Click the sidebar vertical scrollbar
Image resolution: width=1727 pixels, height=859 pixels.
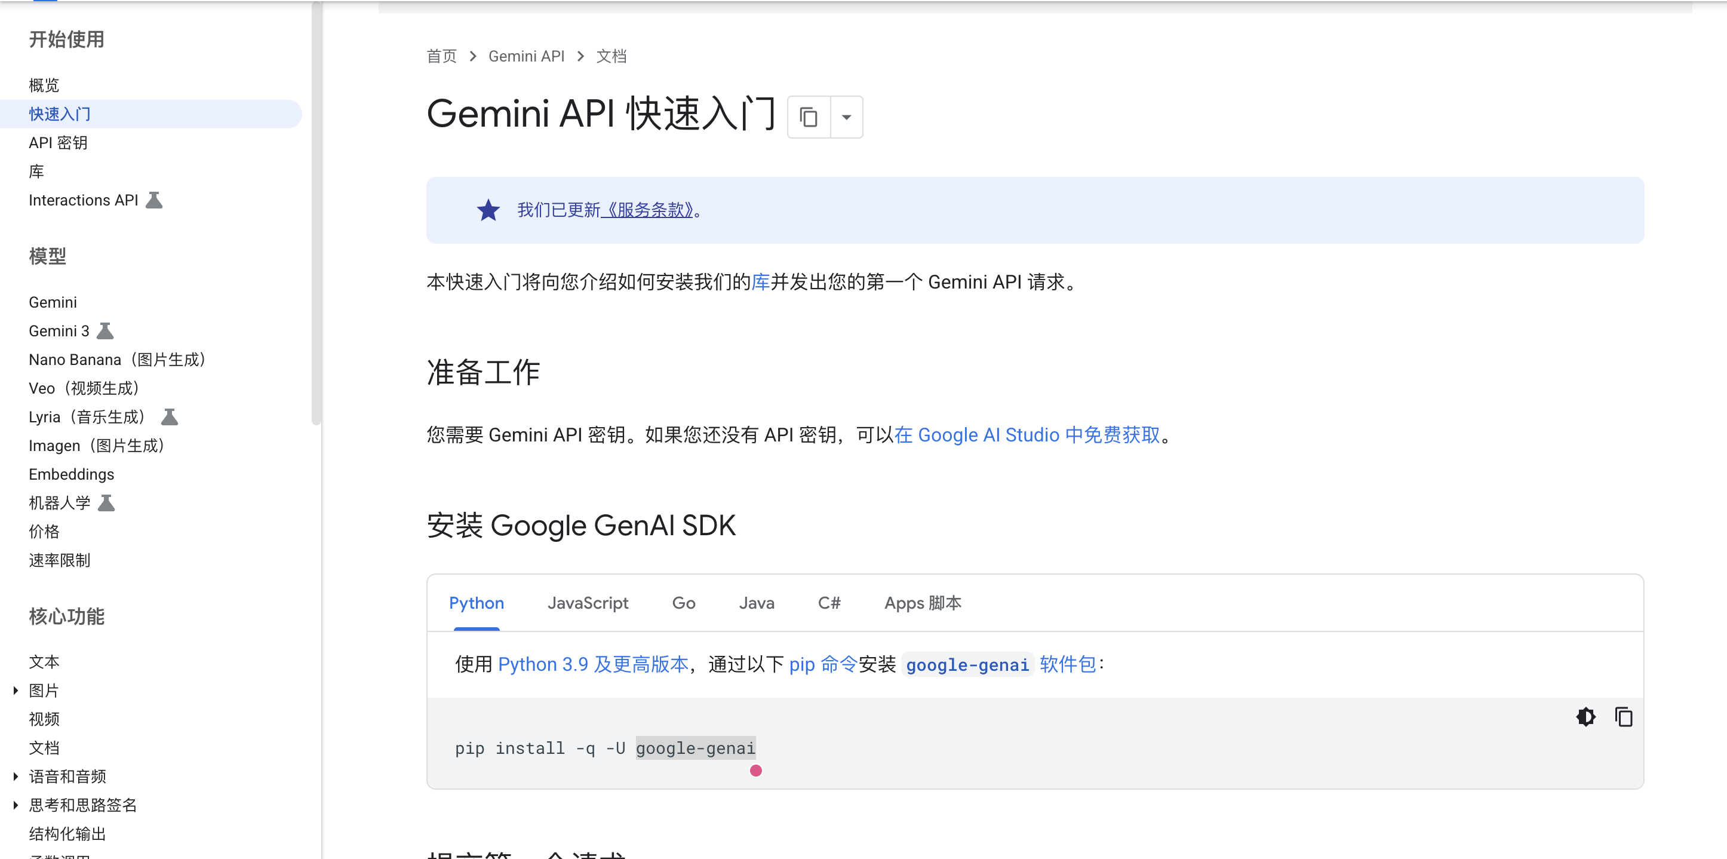316,213
